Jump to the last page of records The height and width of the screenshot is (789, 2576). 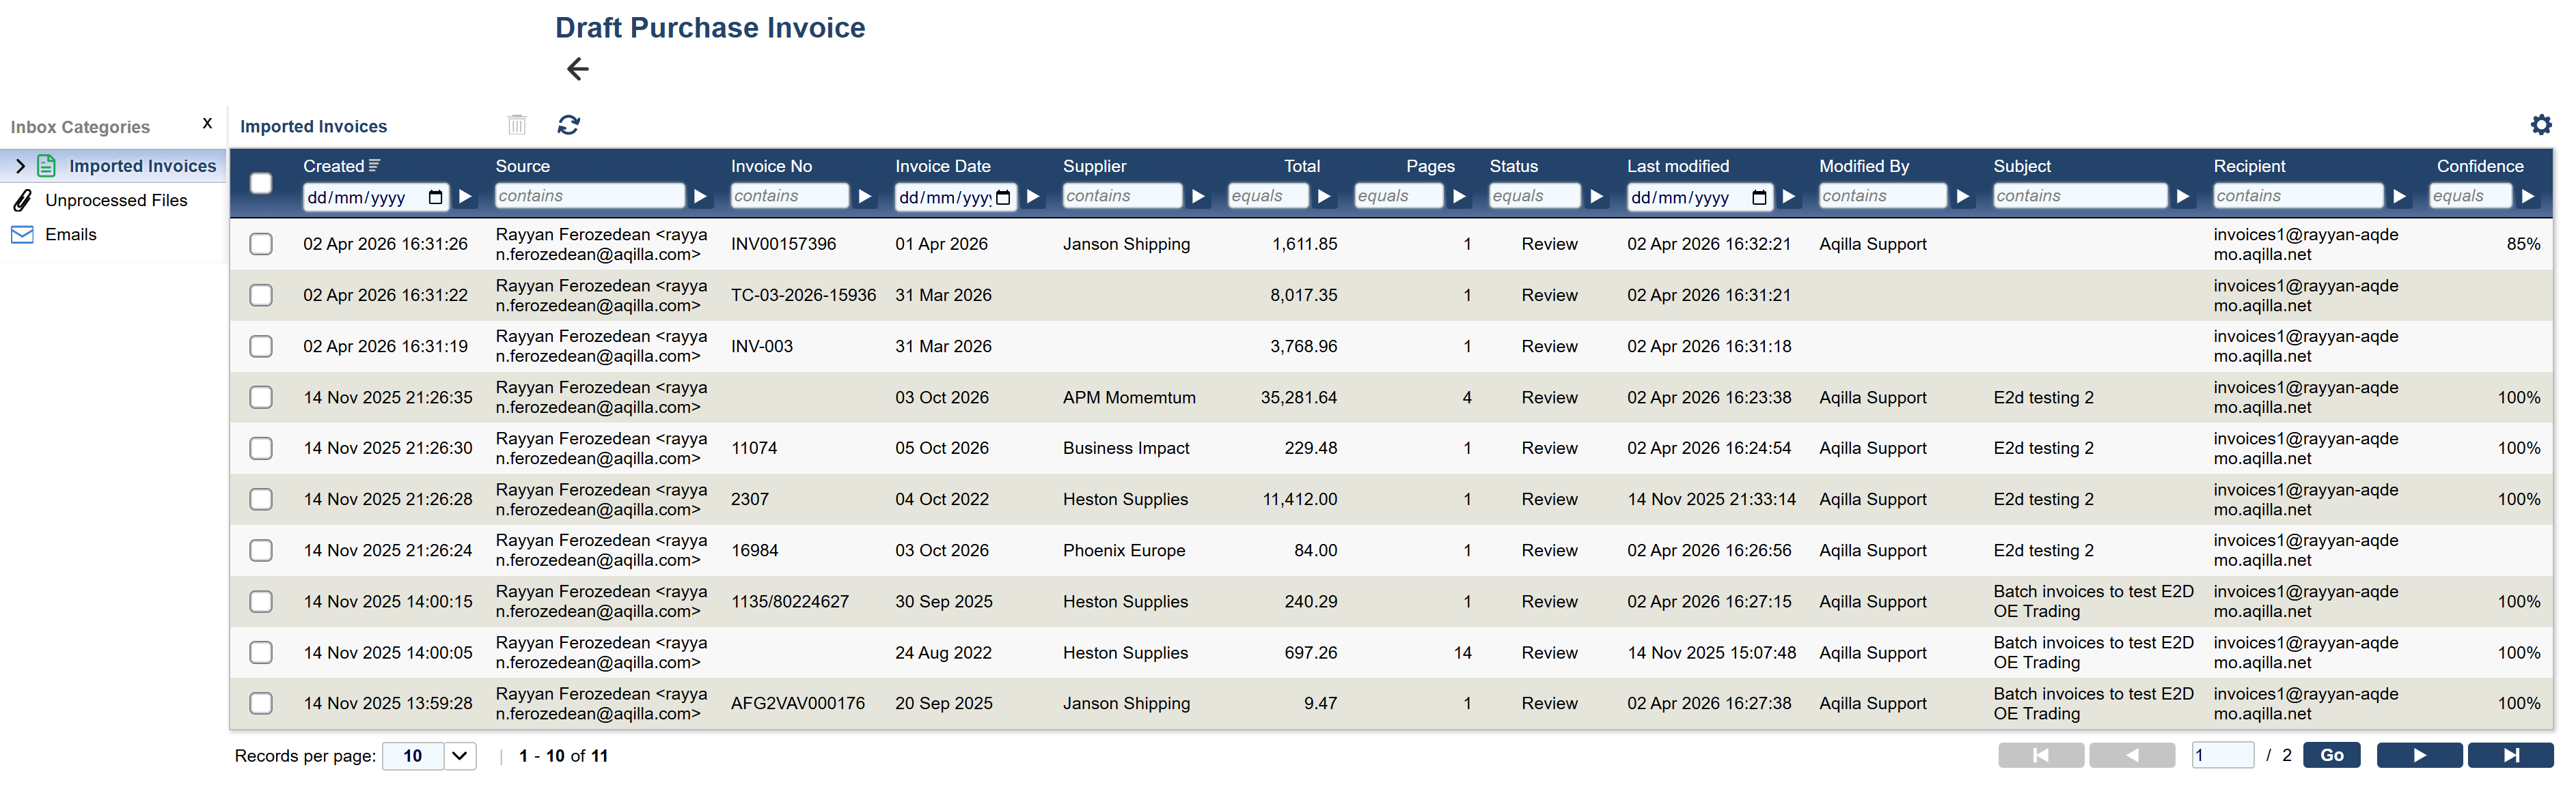point(2510,756)
